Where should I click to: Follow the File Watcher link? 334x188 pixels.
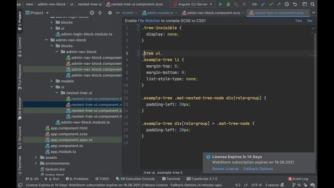149,21
